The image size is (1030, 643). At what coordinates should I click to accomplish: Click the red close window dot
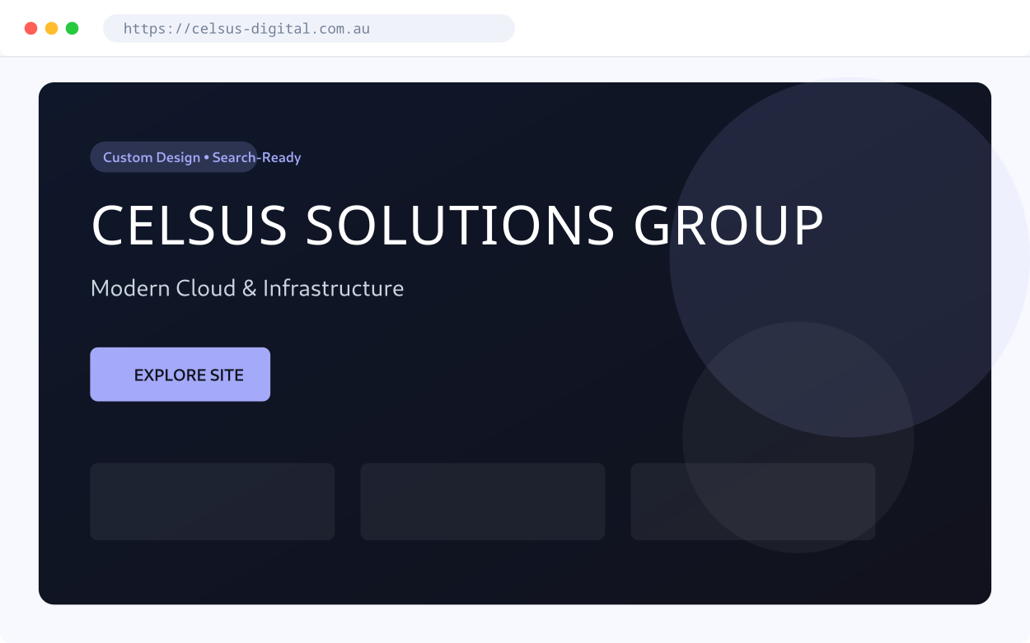31,28
